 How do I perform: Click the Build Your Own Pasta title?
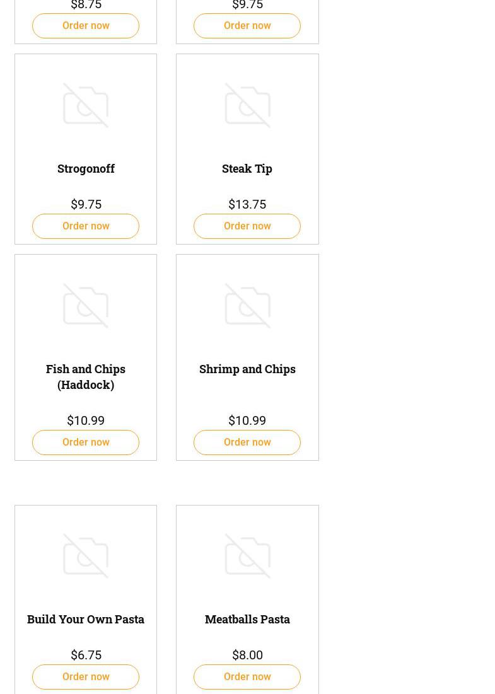86,619
